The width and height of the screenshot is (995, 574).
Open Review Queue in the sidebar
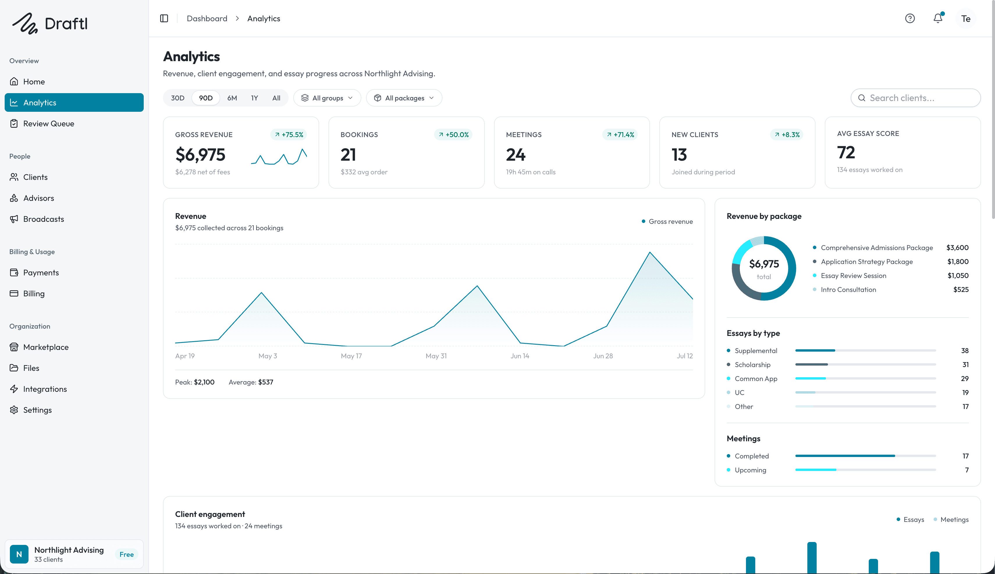click(x=74, y=123)
